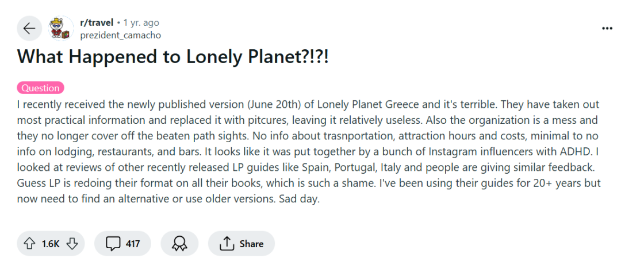The width and height of the screenshot is (621, 266).
Task: Click the 417 comments count
Action: pyautogui.click(x=133, y=244)
